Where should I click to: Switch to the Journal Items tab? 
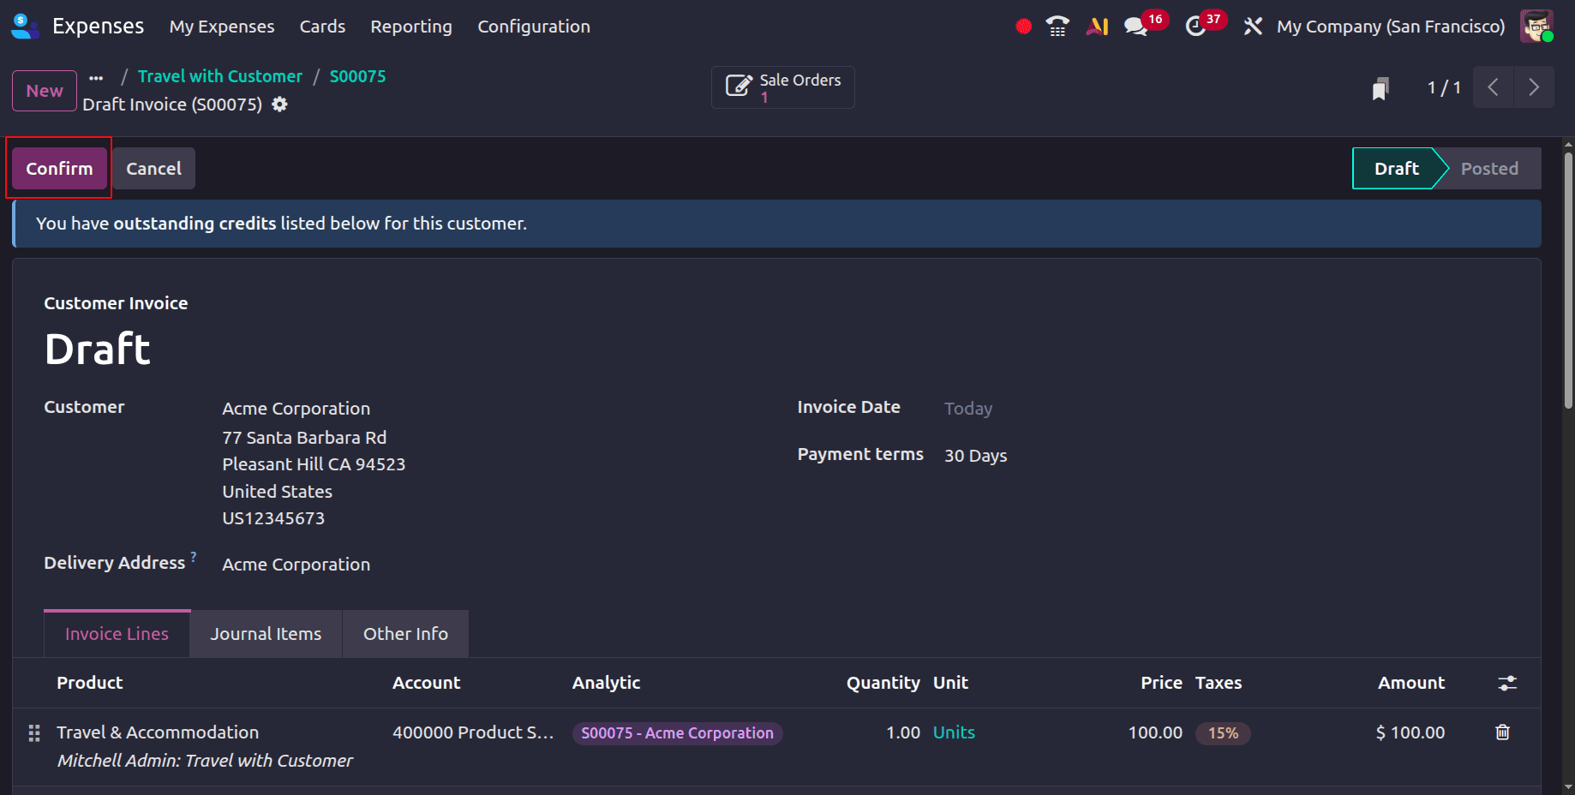(x=266, y=634)
